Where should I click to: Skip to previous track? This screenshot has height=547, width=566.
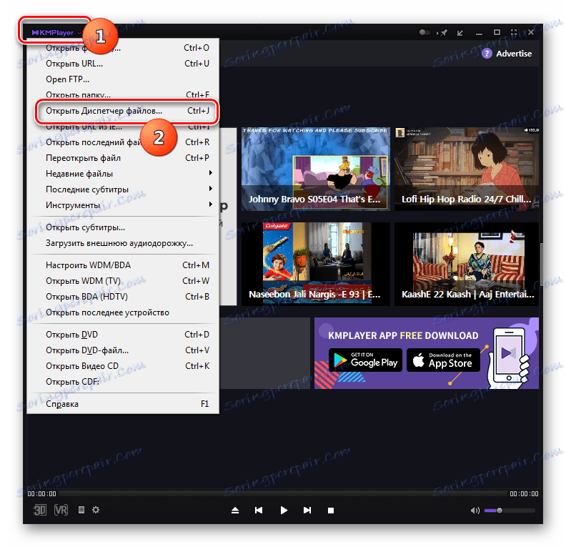coord(259,510)
